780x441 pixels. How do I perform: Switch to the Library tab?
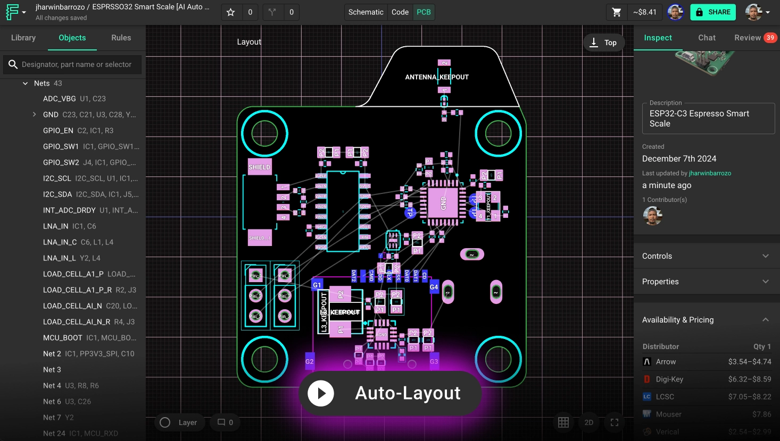click(23, 38)
